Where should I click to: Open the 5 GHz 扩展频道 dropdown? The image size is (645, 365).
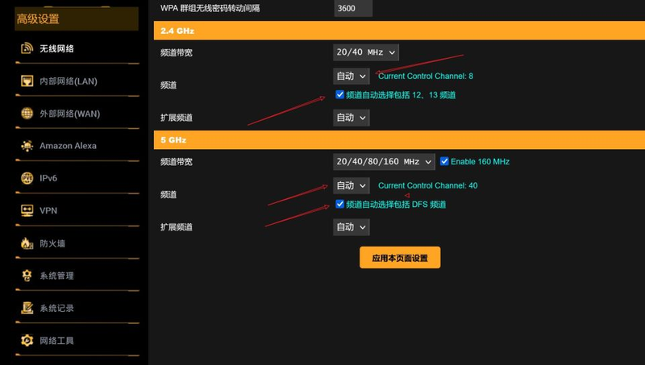point(351,227)
